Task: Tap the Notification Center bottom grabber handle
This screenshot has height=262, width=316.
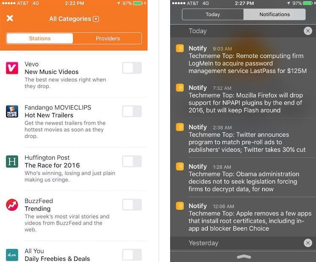Action: click(x=244, y=256)
